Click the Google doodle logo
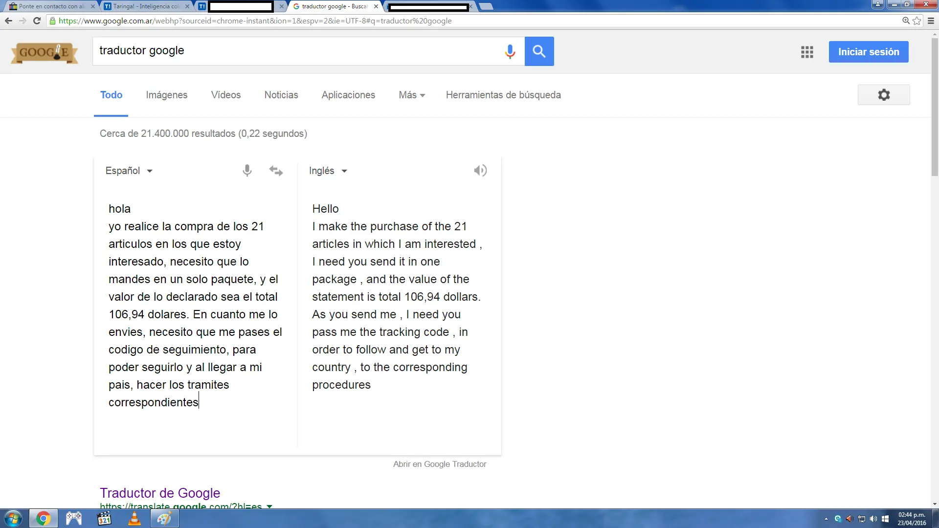The width and height of the screenshot is (939, 528). point(45,53)
